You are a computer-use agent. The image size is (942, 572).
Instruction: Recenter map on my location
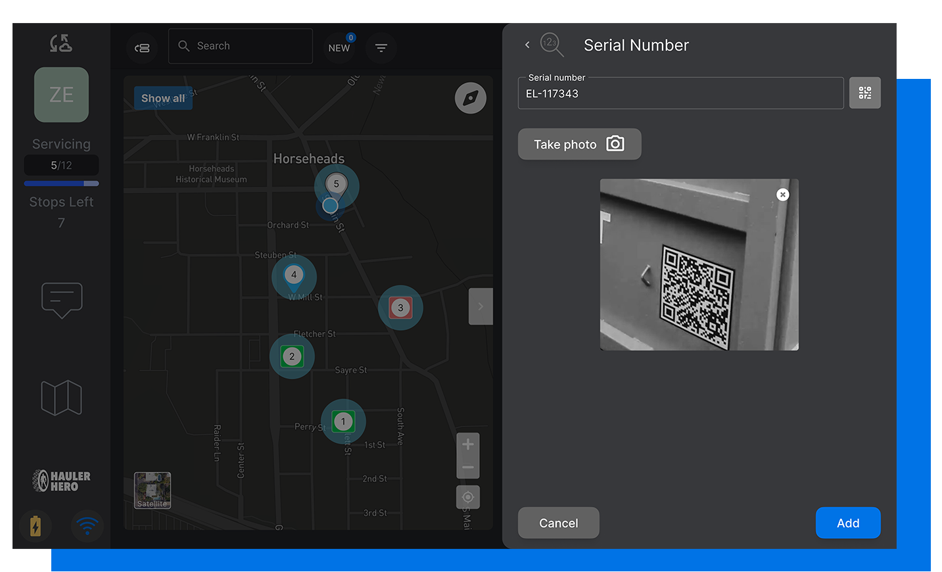(468, 497)
